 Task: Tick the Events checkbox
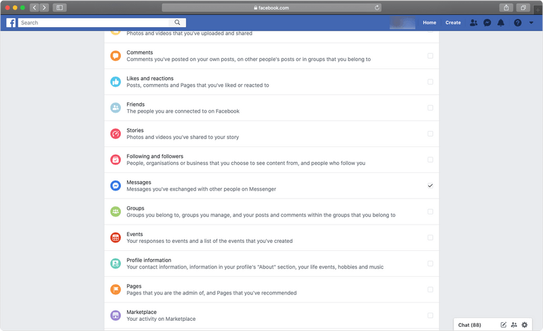(x=430, y=237)
